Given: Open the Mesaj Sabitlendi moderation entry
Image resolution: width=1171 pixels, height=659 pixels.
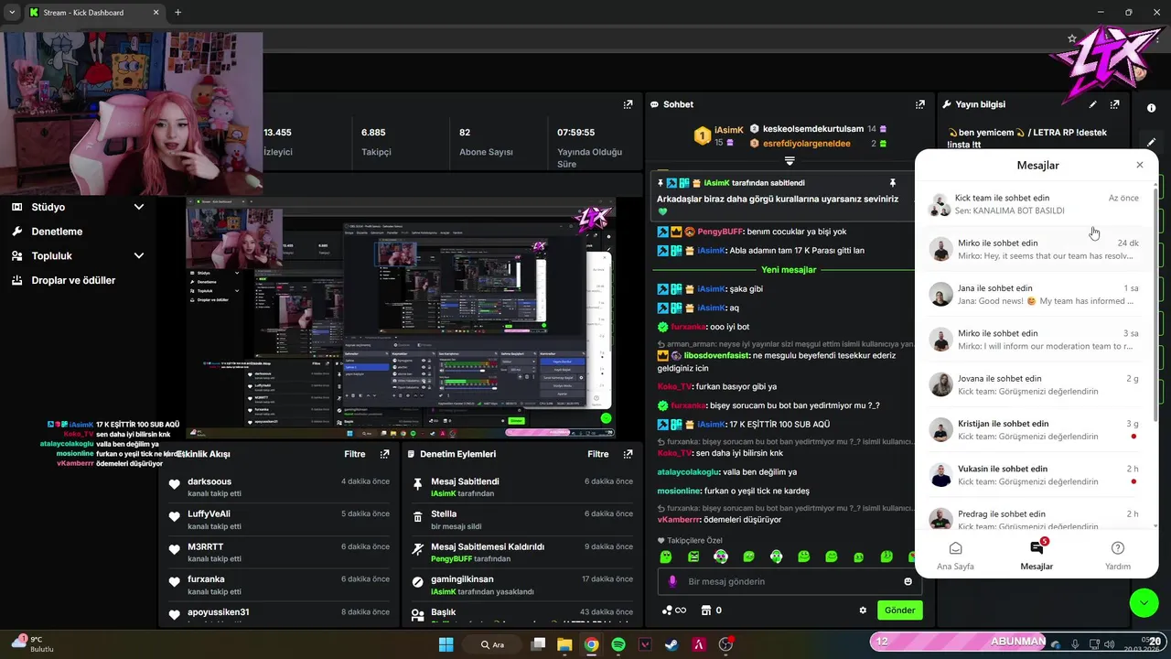Looking at the screenshot, I should (x=522, y=487).
